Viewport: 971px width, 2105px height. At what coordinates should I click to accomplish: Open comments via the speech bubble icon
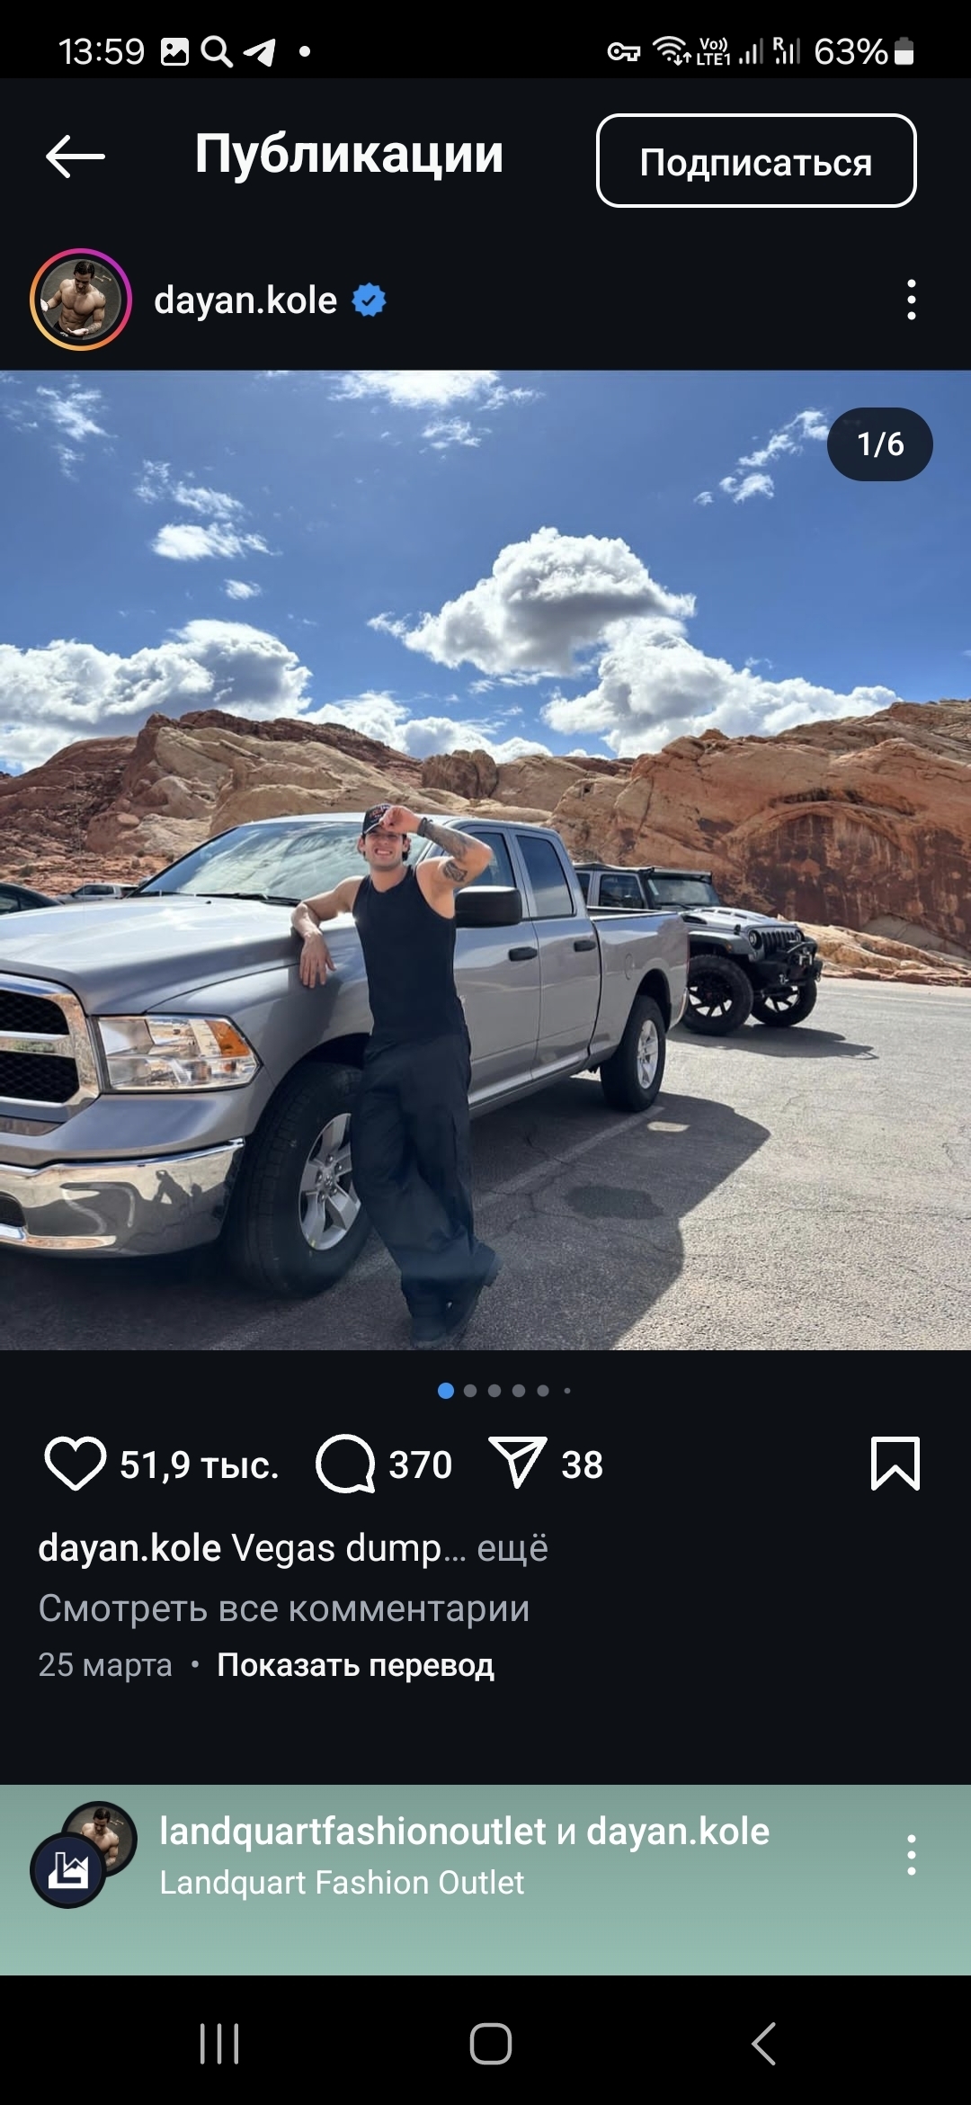[x=345, y=1465]
